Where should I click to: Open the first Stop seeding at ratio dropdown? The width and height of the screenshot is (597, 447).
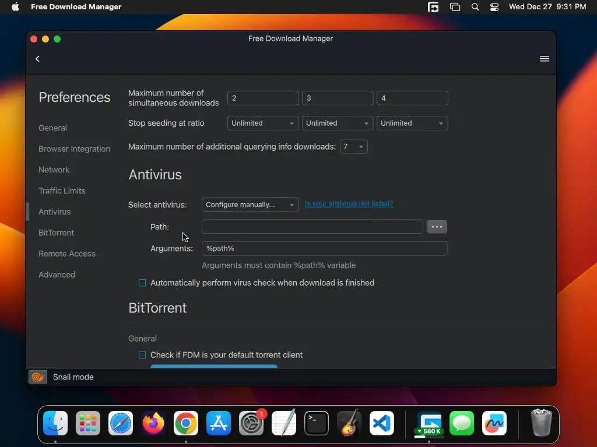[263, 123]
